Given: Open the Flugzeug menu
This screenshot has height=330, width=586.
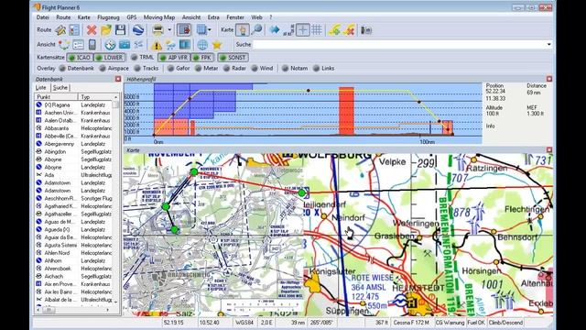Looking at the screenshot, I should pyautogui.click(x=108, y=17).
